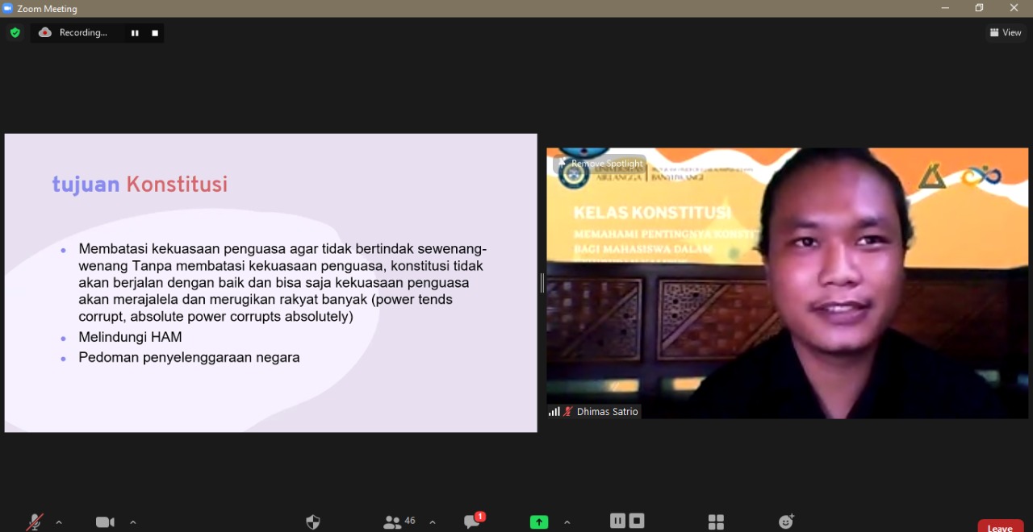The height and width of the screenshot is (532, 1033).
Task: Pause recording from the bottom toolbar
Action: pyautogui.click(x=617, y=521)
